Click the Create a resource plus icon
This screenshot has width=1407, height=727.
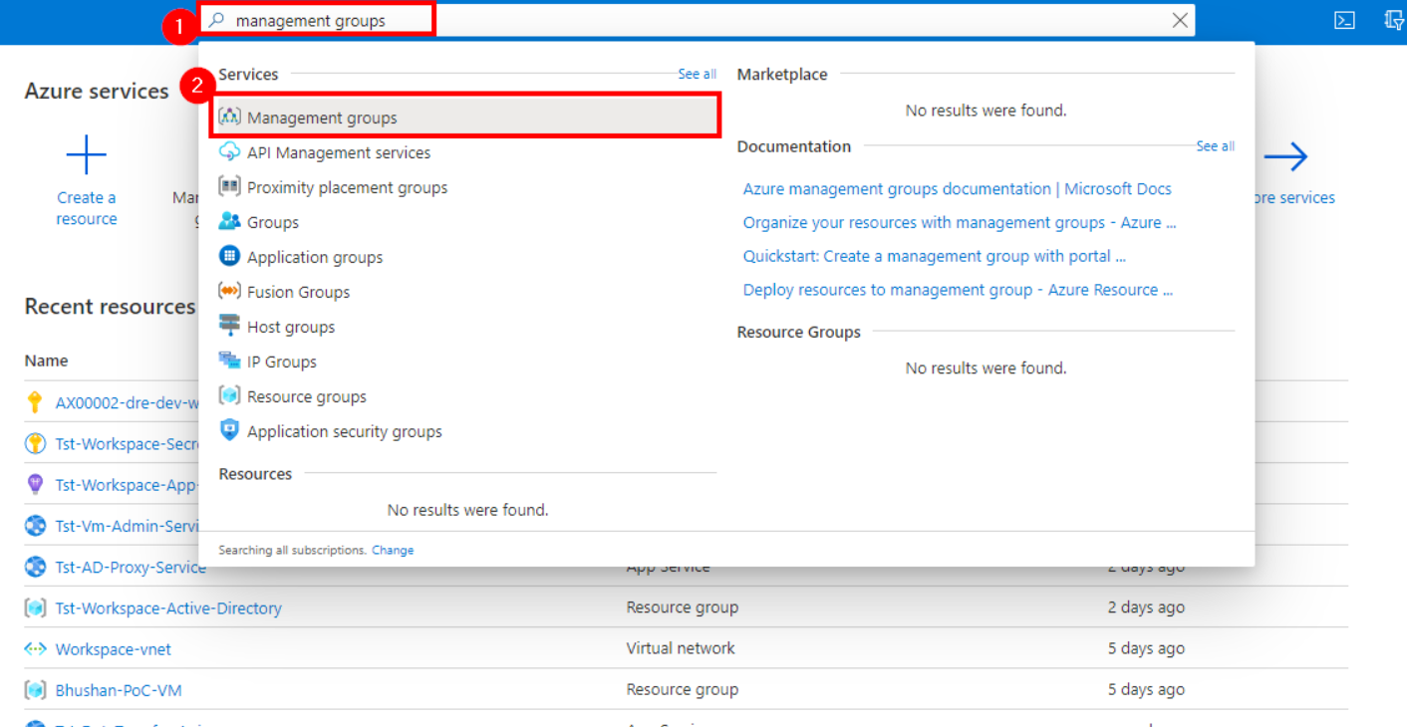(86, 155)
